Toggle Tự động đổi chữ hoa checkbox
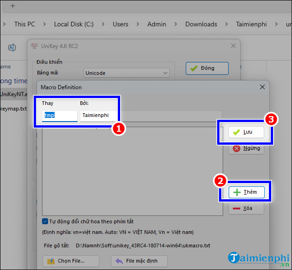Image resolution: width=292 pixels, height=270 pixels. tap(45, 221)
